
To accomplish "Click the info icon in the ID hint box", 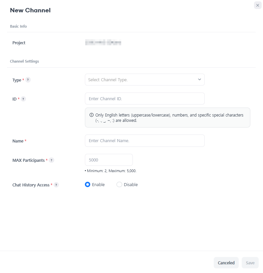I will [x=92, y=115].
